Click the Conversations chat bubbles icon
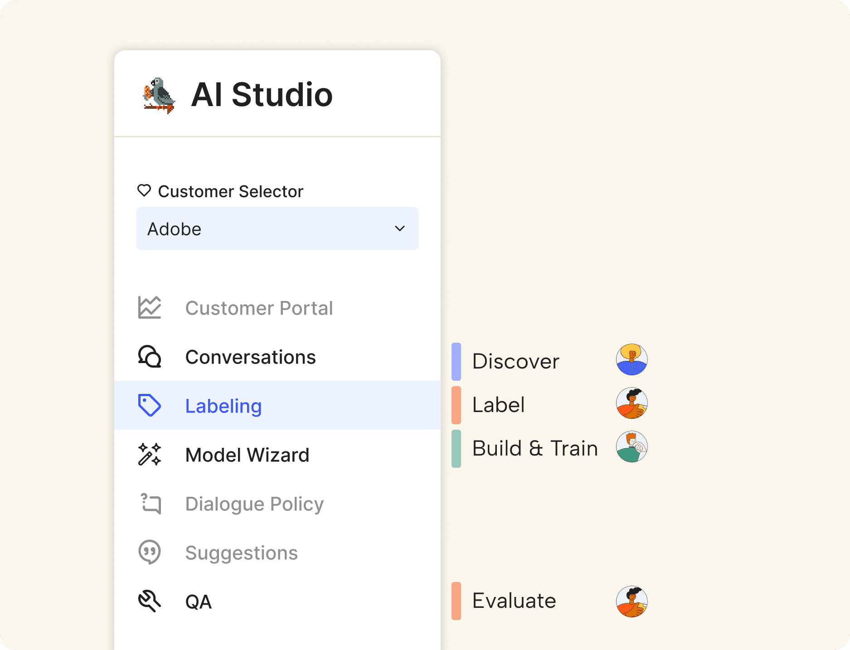The image size is (850, 650). [150, 357]
